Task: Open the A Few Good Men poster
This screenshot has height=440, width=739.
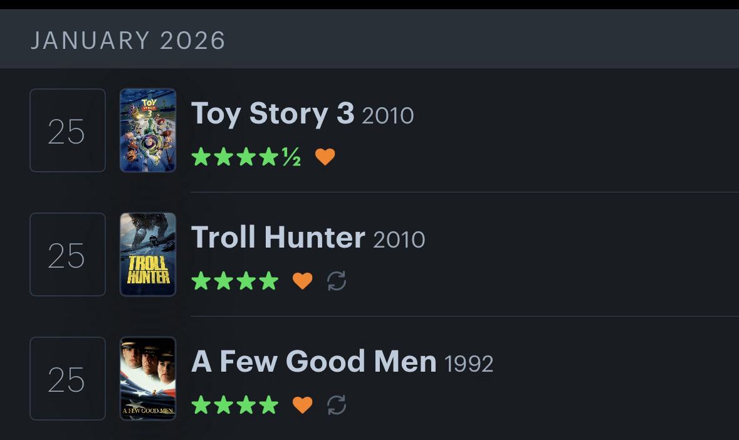Action: tap(148, 379)
